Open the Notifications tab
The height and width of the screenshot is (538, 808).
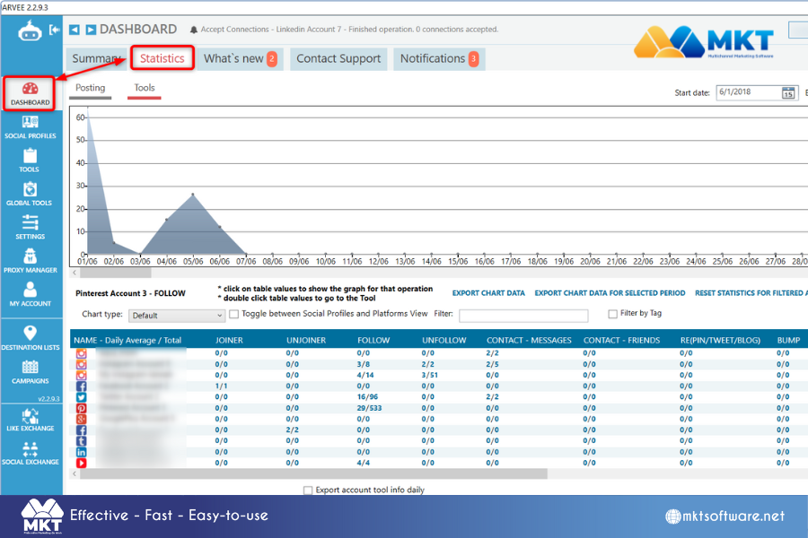[439, 58]
